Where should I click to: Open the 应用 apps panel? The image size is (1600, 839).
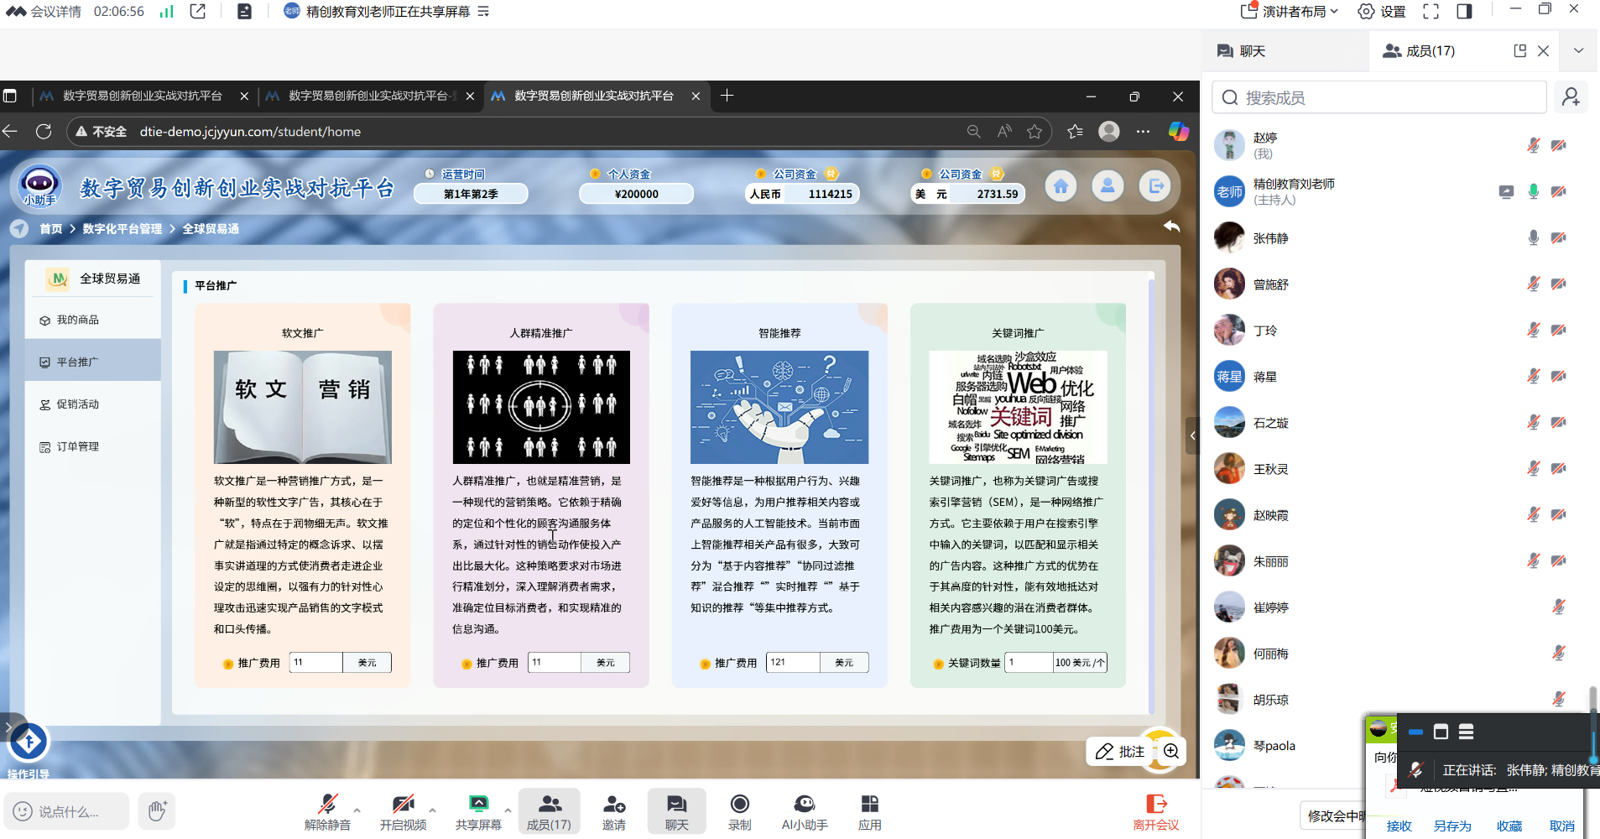869,811
